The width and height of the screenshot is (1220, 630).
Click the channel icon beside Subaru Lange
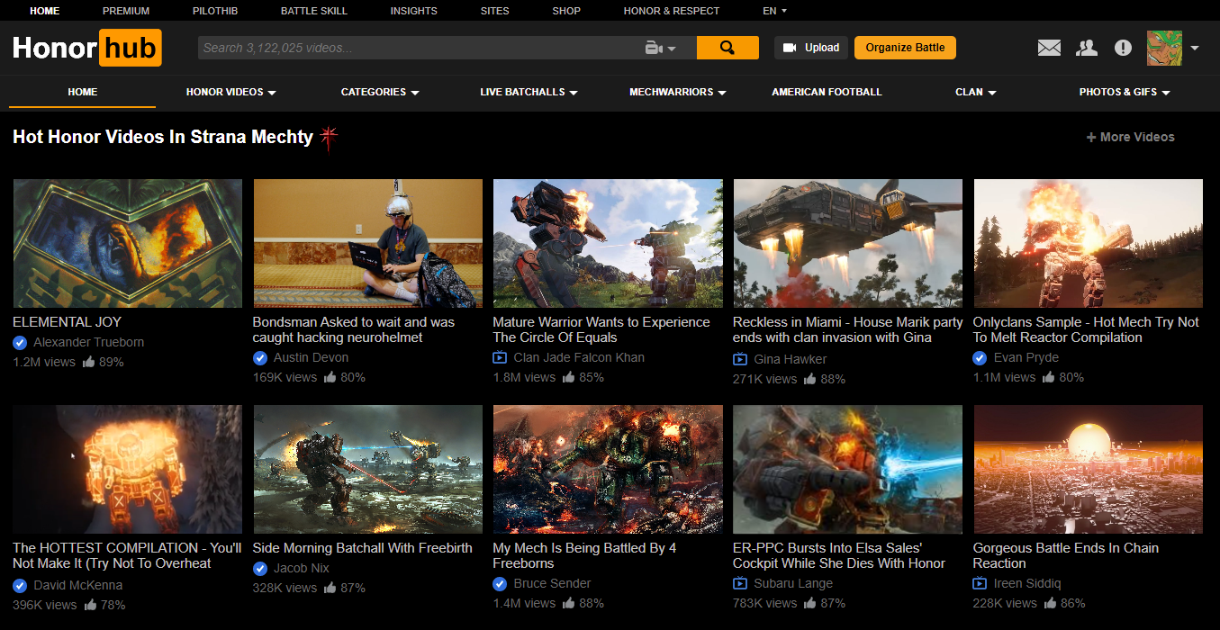pos(740,583)
